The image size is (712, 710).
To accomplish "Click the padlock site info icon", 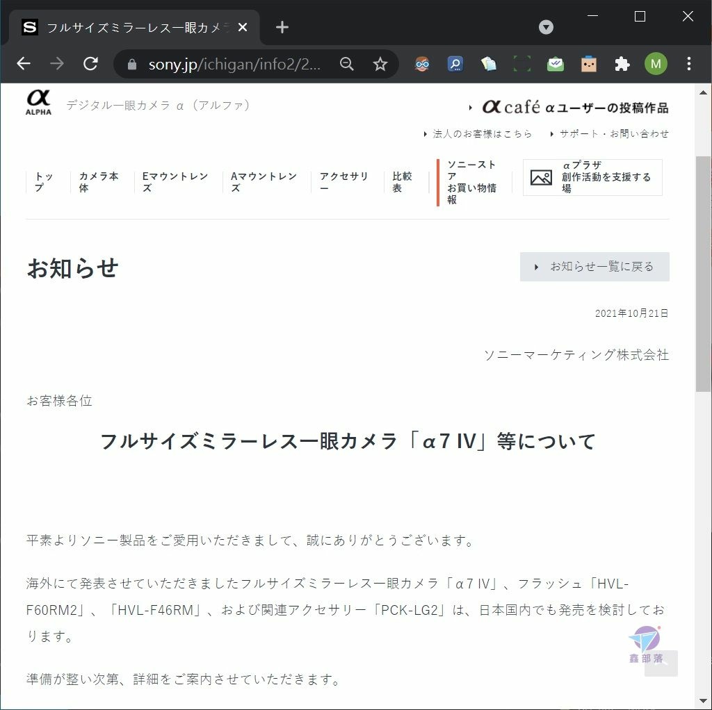I will pyautogui.click(x=132, y=64).
